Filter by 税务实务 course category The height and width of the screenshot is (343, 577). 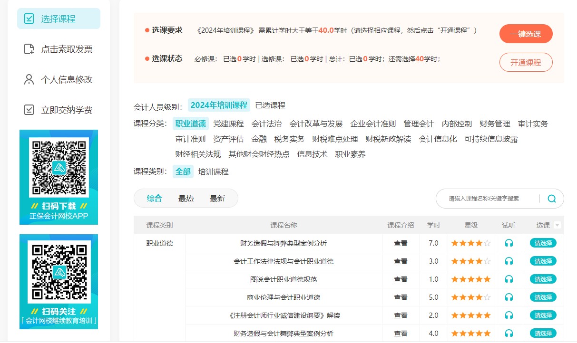tap(289, 139)
